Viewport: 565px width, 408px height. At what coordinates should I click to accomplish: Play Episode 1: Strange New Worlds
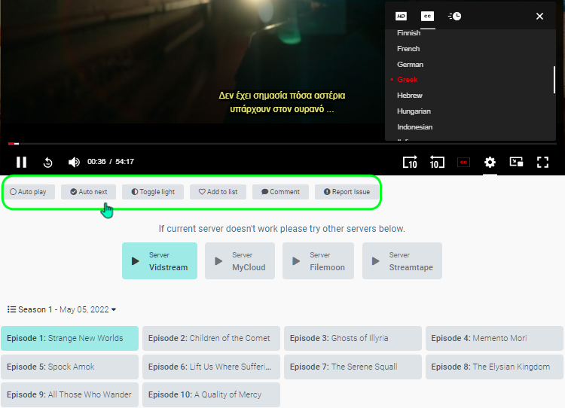pyautogui.click(x=69, y=338)
